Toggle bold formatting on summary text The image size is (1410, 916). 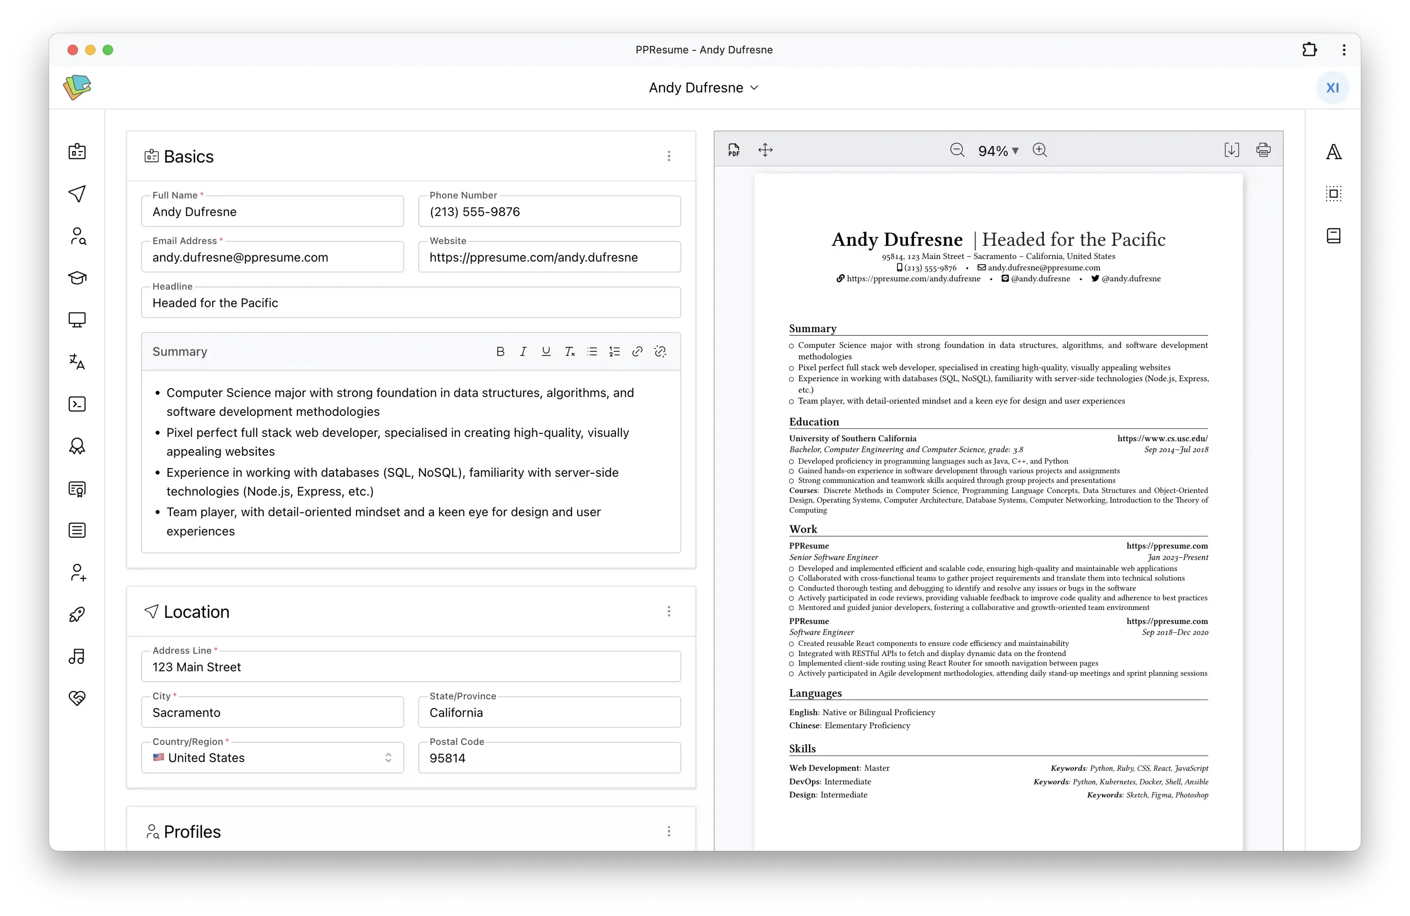(x=500, y=352)
